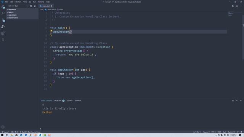
Task: Open the Edge browser taskbar icon
Action: [x=26, y=135]
